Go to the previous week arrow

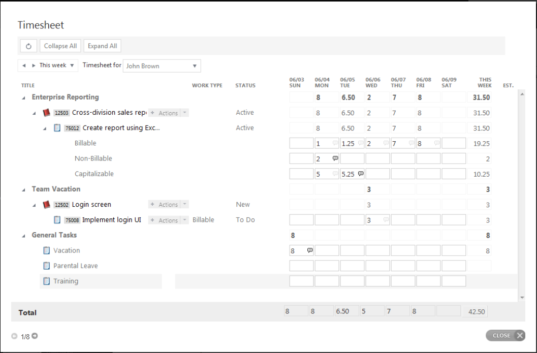(24, 66)
